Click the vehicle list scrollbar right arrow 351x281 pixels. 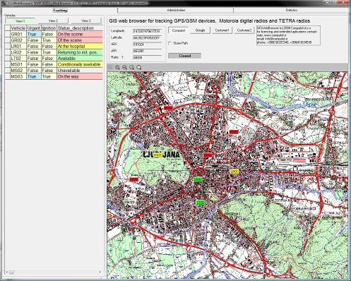100,273
